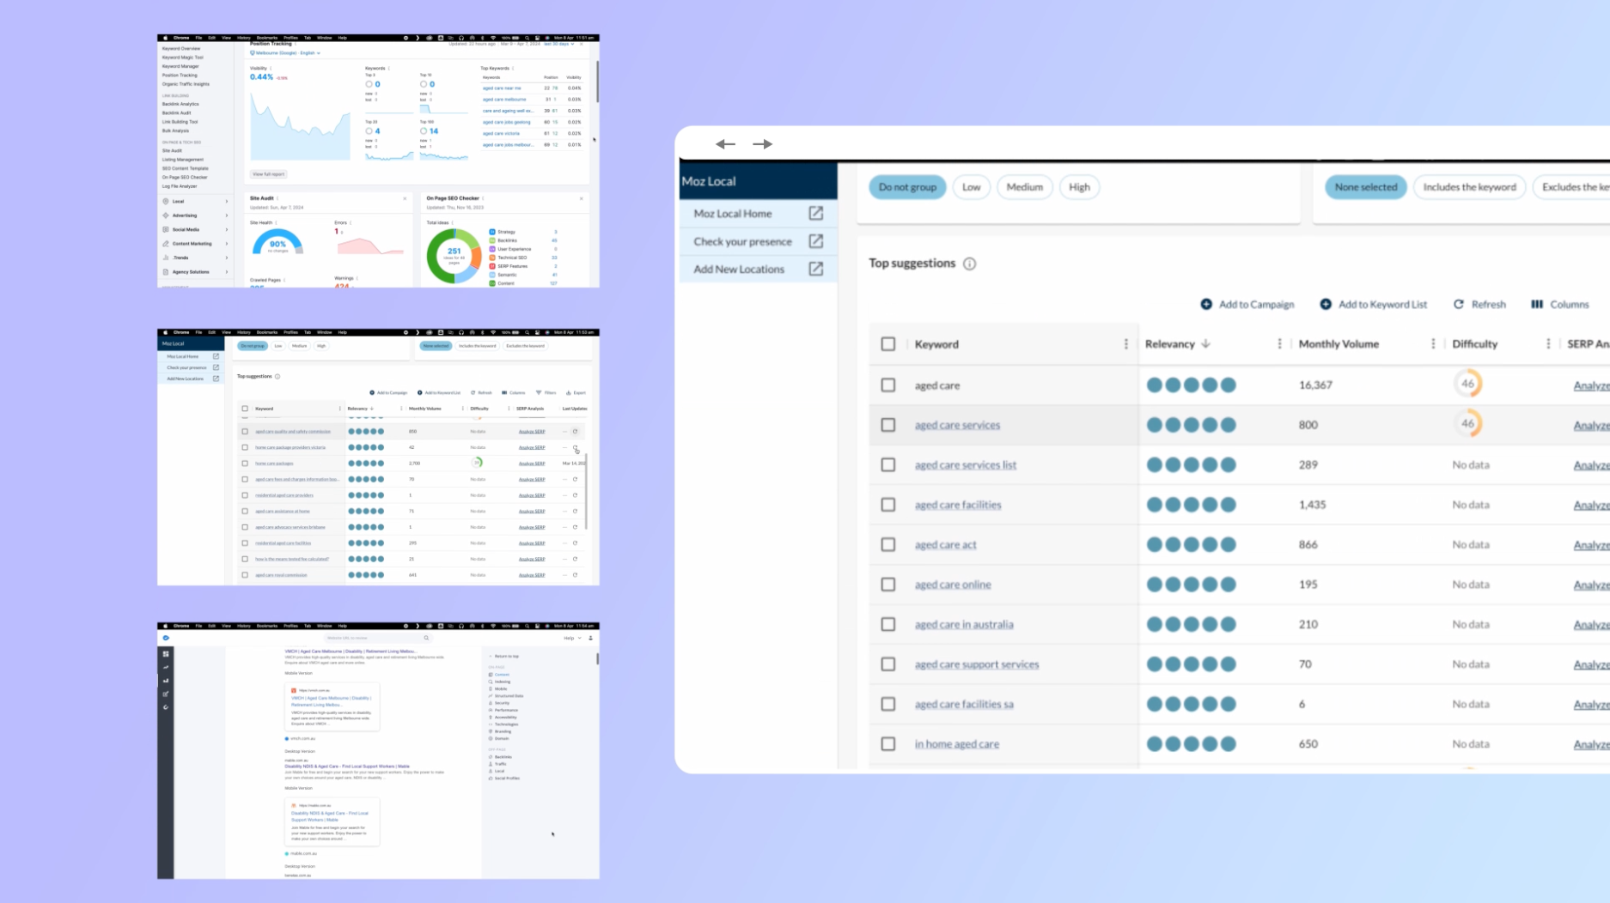
Task: Tick the checkbox for aged care keyword
Action: point(888,385)
